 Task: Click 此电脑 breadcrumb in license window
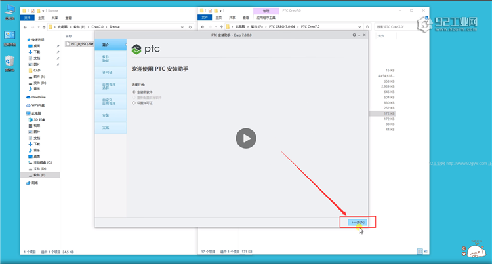click(62, 27)
